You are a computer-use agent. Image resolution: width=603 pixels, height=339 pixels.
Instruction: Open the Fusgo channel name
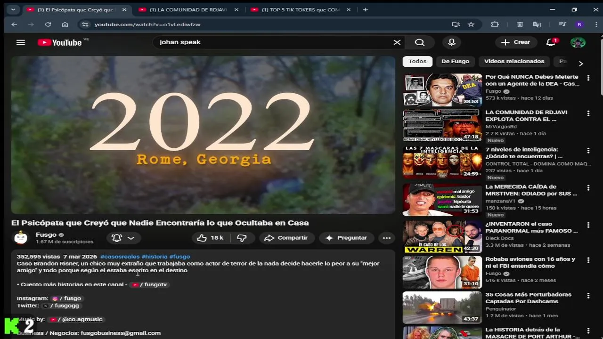tap(46, 234)
